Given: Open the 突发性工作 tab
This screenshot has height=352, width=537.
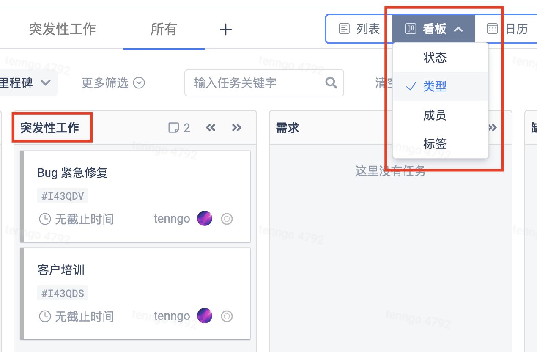Looking at the screenshot, I should pyautogui.click(x=62, y=29).
